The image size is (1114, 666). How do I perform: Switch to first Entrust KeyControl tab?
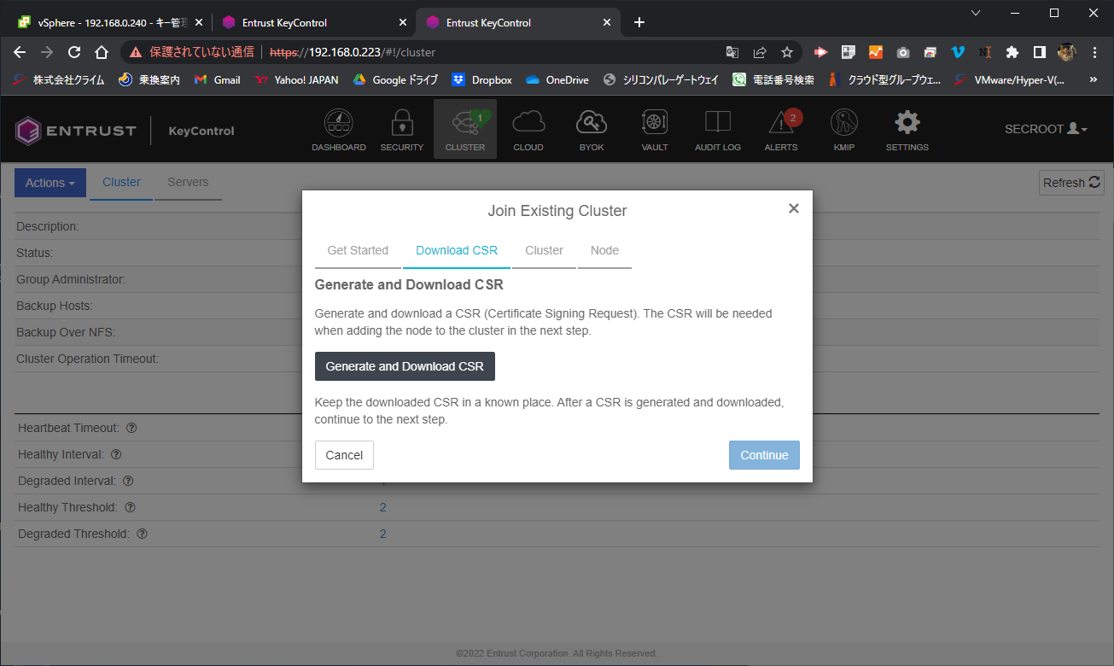(x=314, y=22)
